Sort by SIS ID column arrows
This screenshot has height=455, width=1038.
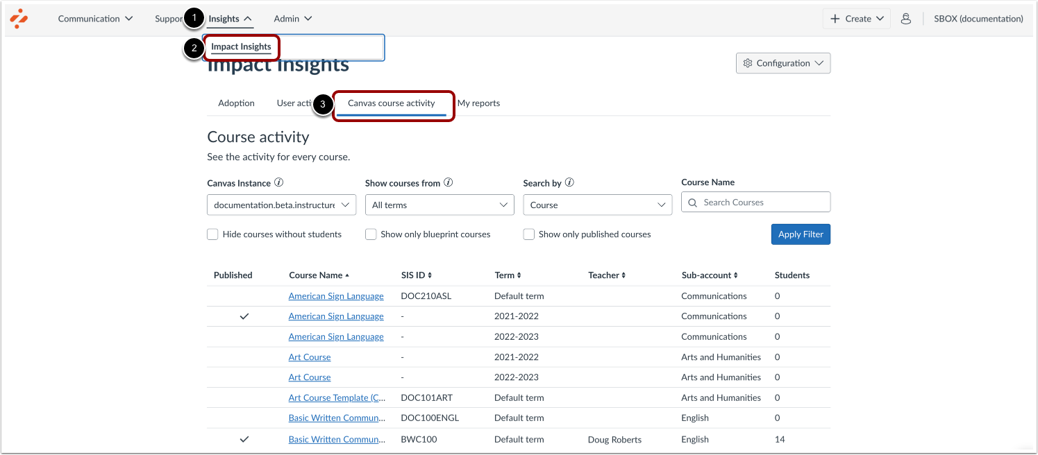pos(430,275)
